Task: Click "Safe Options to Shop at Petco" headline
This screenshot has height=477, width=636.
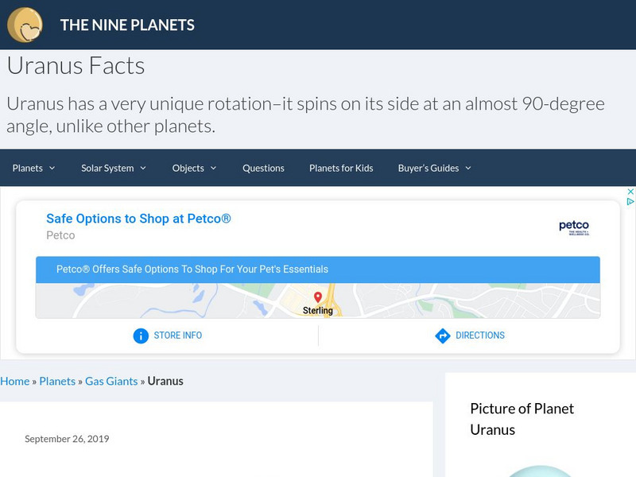Action: 138,219
